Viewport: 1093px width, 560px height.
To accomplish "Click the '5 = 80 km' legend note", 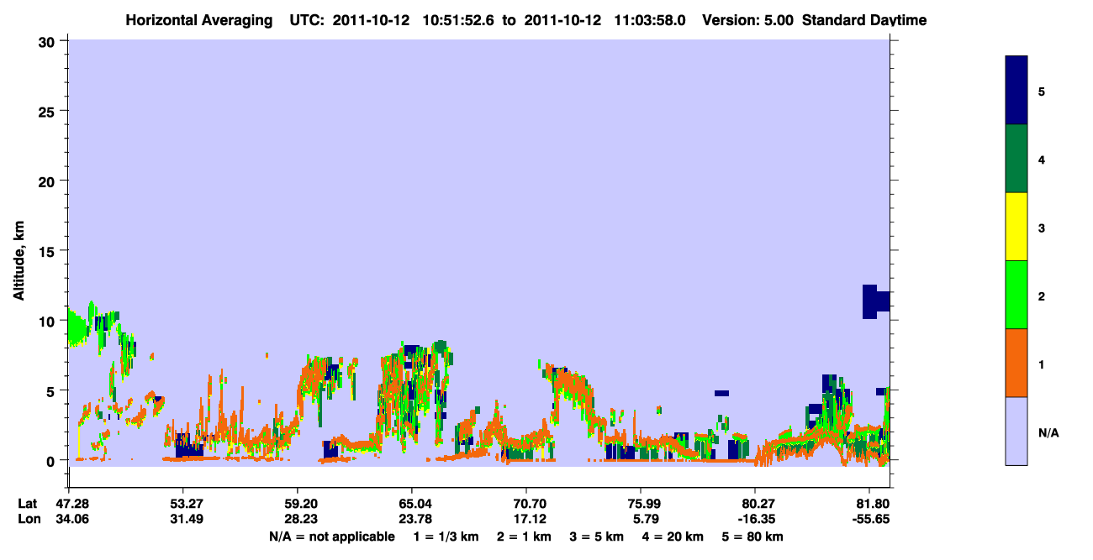I will (752, 536).
